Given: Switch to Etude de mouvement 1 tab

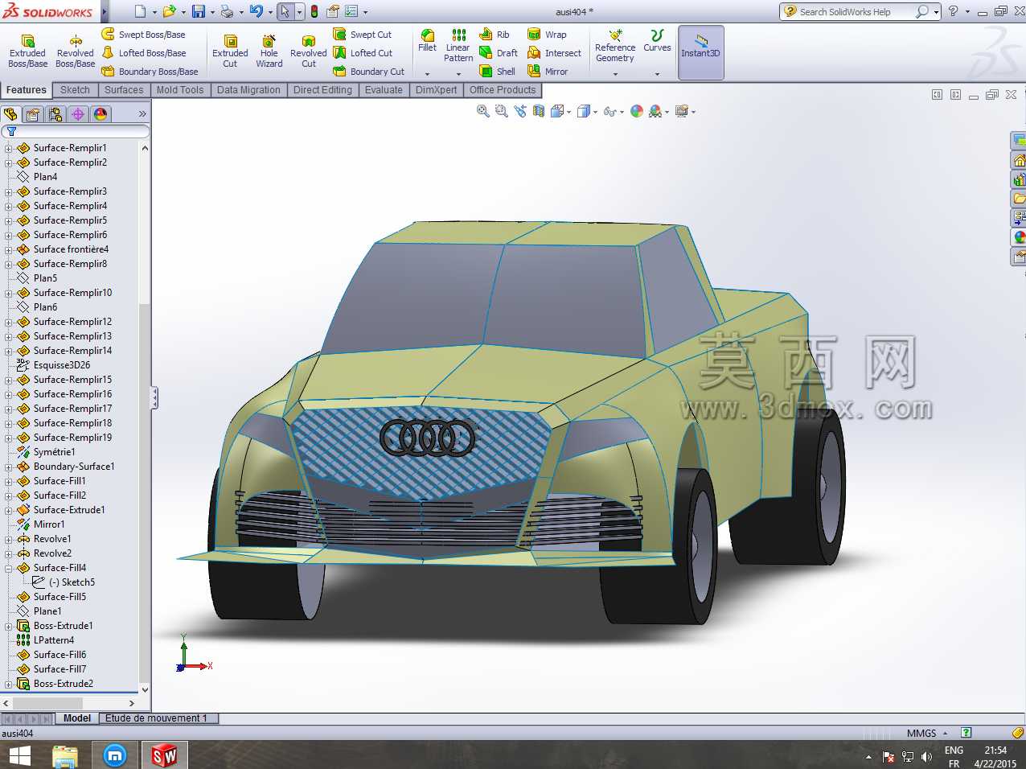Looking at the screenshot, I should click(x=156, y=718).
